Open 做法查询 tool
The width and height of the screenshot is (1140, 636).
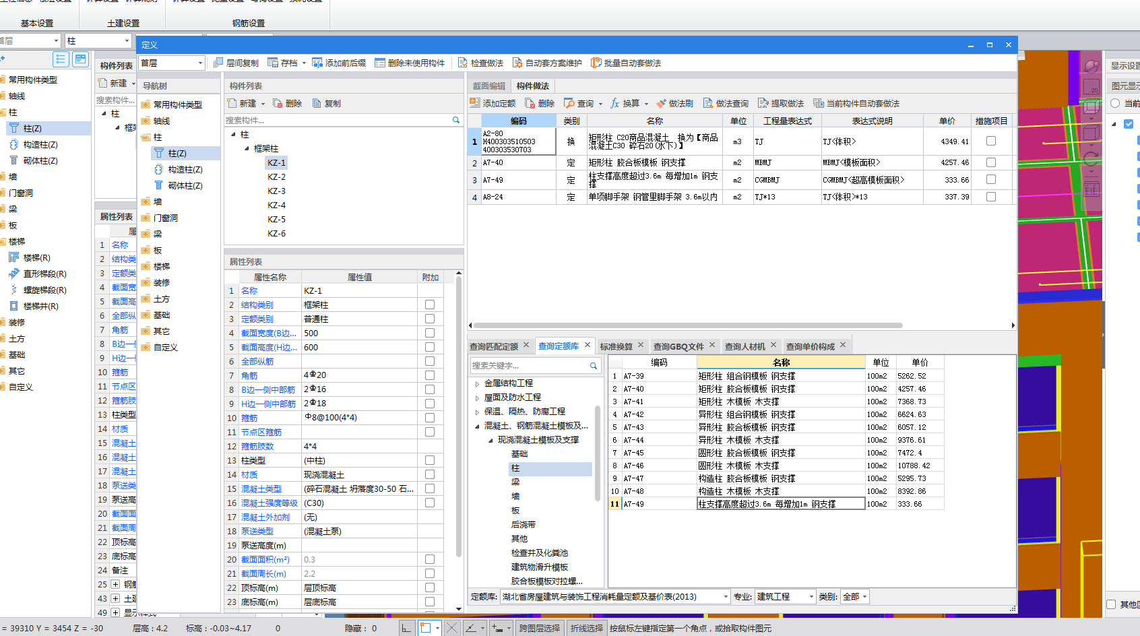tap(726, 103)
